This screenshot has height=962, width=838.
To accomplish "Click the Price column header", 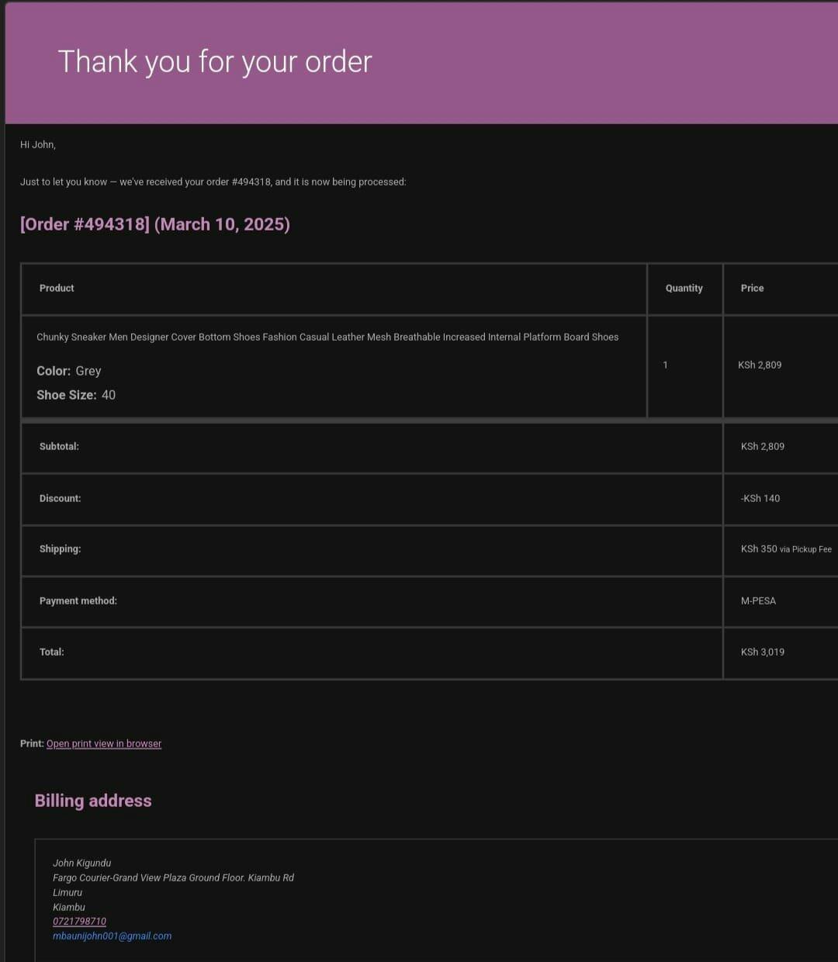I will pos(752,288).
